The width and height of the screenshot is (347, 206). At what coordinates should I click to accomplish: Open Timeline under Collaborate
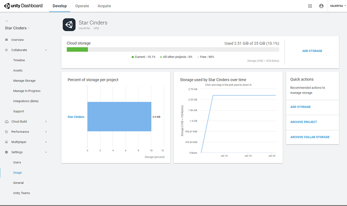19,60
